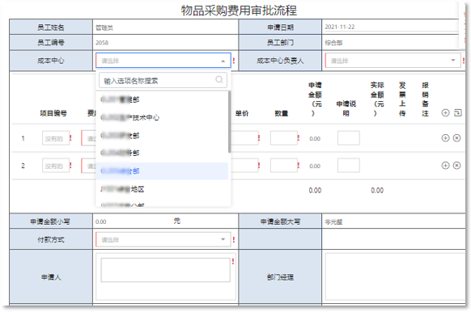Viewport: 471px width, 312px height.
Task: Click the 申请人 signature text area
Action: pyautogui.click(x=166, y=270)
